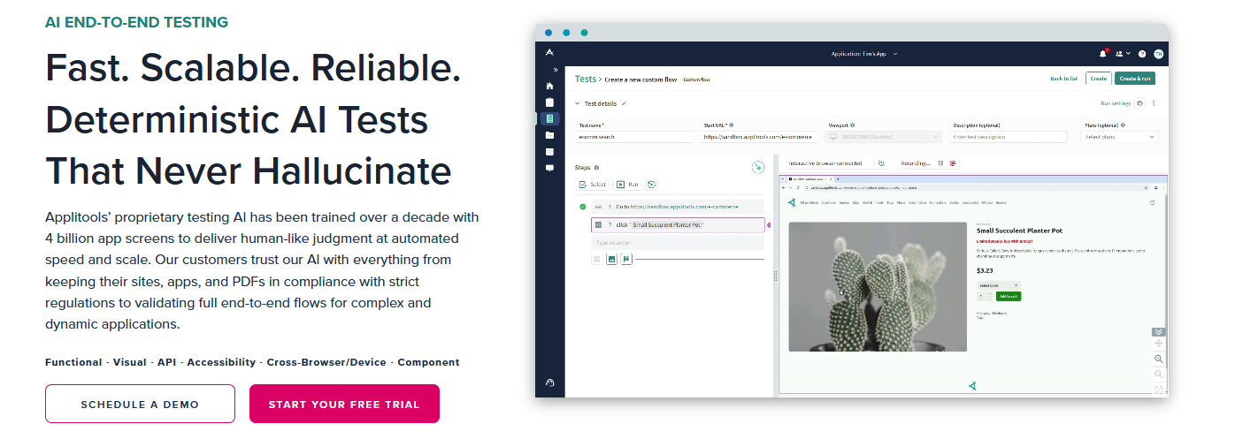1258x439 pixels.
Task: Click the zoom in magnifier icon
Action: pos(1159,359)
